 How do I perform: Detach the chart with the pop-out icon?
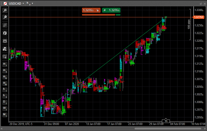click(201, 4)
